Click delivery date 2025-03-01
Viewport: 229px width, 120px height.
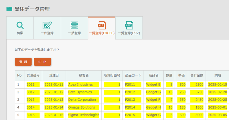pos(218,107)
